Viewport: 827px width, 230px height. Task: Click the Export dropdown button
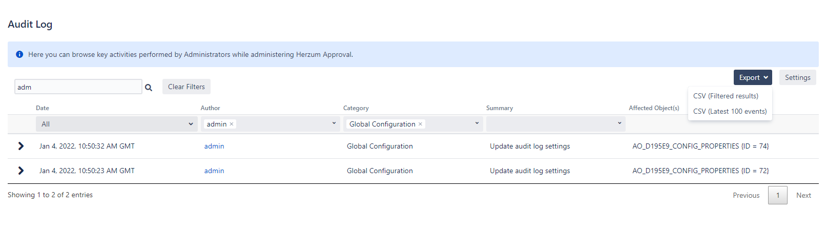click(752, 77)
